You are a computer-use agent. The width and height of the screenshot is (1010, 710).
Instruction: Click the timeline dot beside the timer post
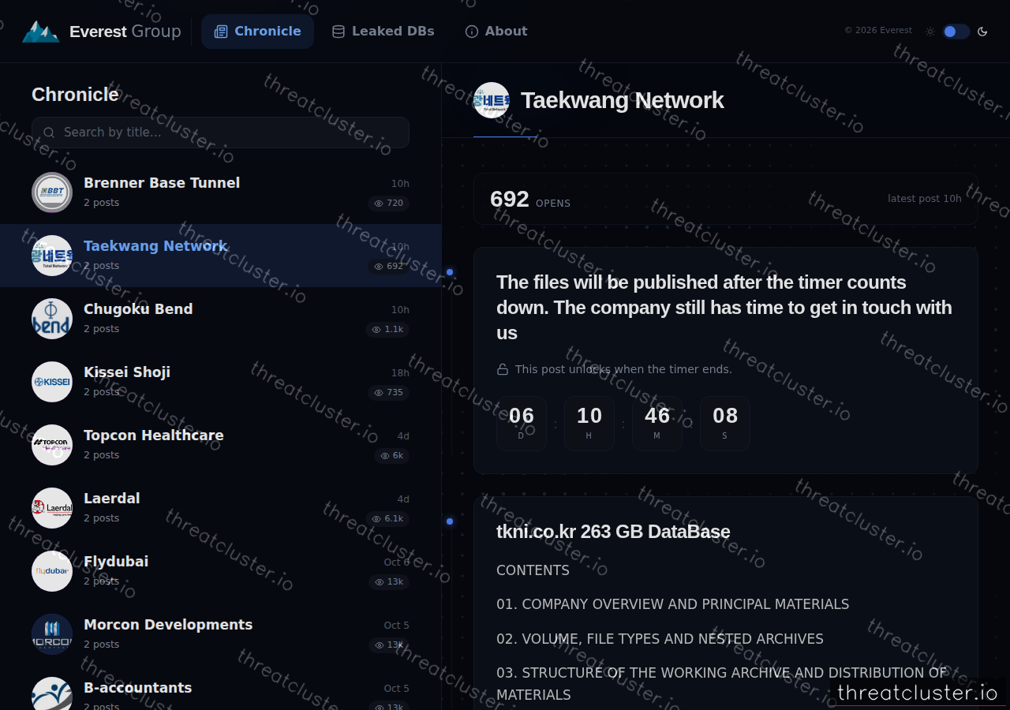click(450, 272)
